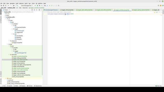Click the Git Commit checkmark icon
The height and width of the screenshot is (92, 164).
(49, 6)
